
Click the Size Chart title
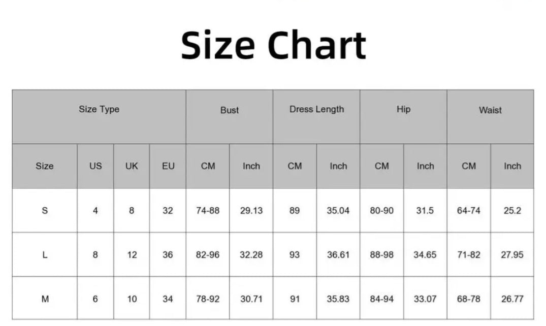click(273, 46)
